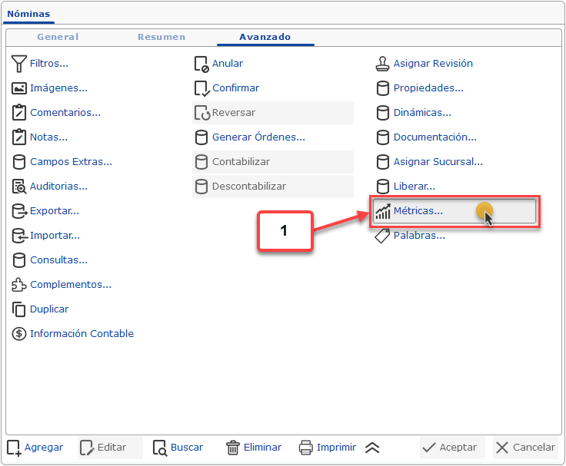Open Comentarios... option
This screenshot has height=466, width=566.
point(65,112)
